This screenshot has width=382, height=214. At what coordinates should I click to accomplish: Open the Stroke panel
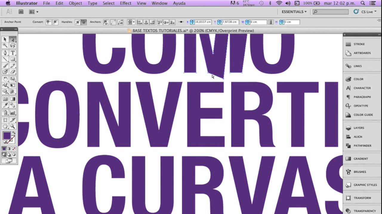pos(359,44)
